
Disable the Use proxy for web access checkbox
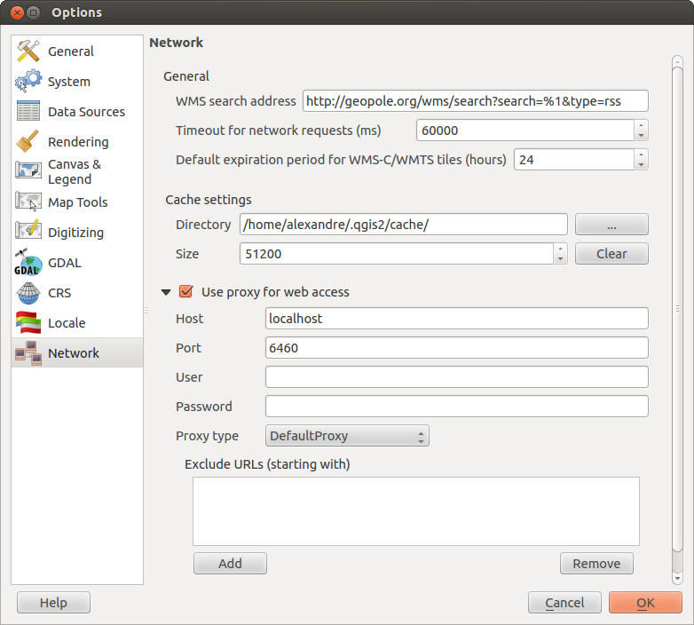tap(186, 291)
